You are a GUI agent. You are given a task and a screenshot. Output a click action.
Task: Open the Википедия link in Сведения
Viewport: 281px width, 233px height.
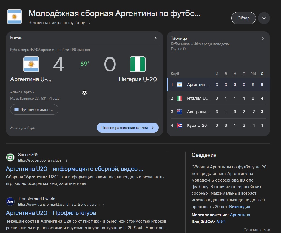click(240, 207)
